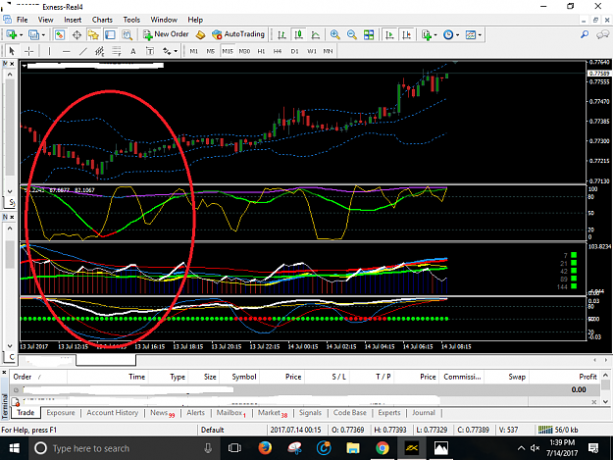Click the New Chart icon

[12, 34]
